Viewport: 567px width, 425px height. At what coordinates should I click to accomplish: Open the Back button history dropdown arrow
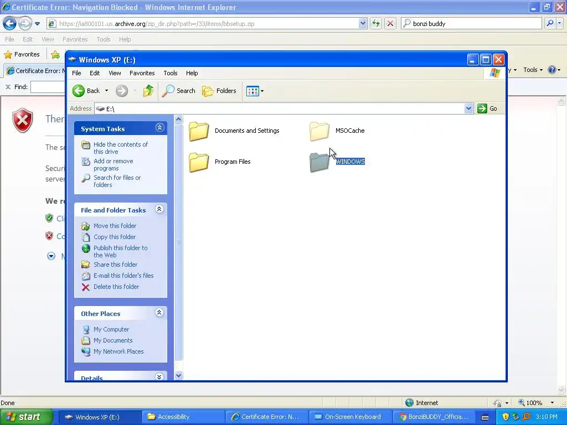coord(107,91)
